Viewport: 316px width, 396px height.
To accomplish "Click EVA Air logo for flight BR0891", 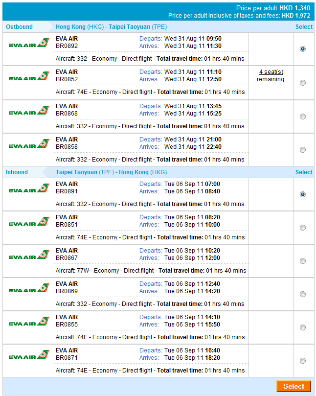I will (x=29, y=189).
